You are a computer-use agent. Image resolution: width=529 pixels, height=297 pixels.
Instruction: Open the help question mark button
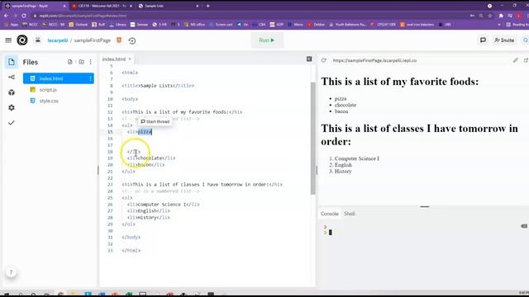click(x=11, y=272)
